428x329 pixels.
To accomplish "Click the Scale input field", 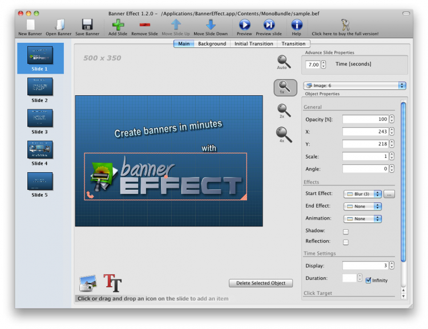I will coord(365,156).
